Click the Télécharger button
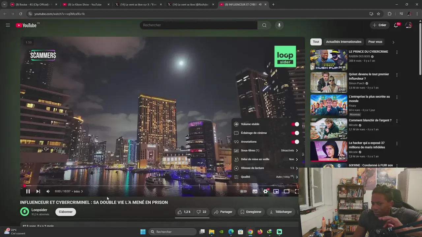The height and width of the screenshot is (237, 422). point(281,212)
